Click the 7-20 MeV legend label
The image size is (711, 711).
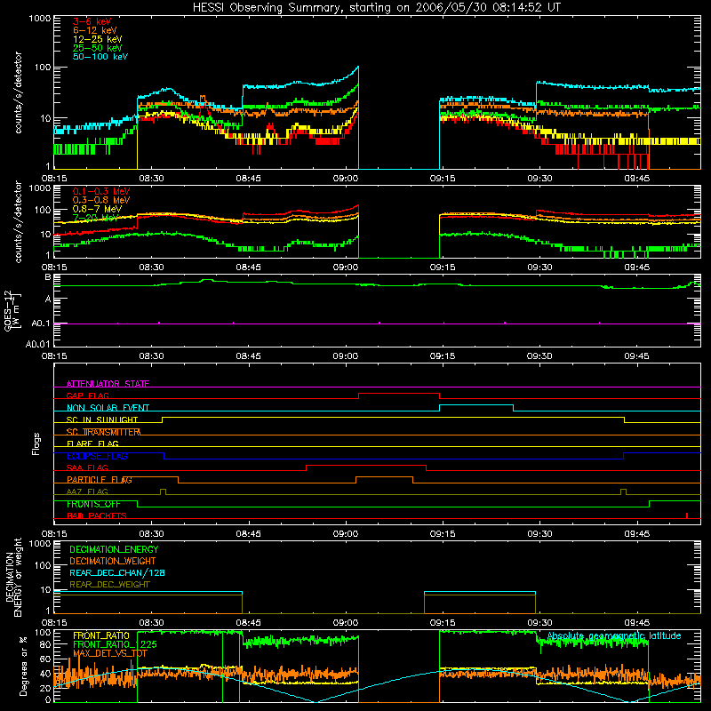(x=95, y=218)
